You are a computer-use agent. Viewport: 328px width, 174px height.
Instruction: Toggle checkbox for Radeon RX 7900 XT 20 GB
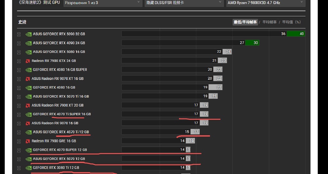point(19,106)
